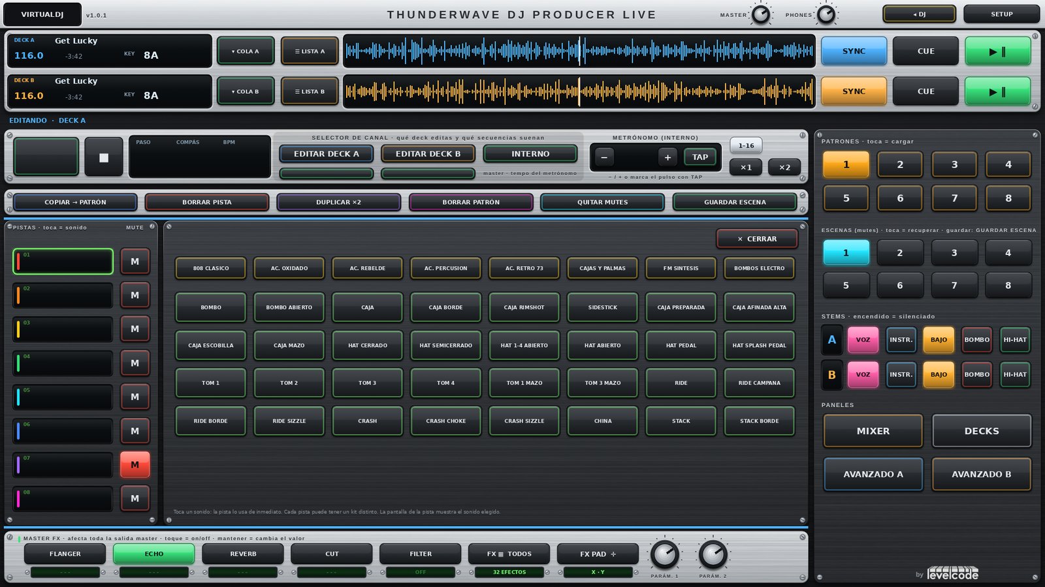
Task: Choose the CRASH sound pad
Action: 368,421
